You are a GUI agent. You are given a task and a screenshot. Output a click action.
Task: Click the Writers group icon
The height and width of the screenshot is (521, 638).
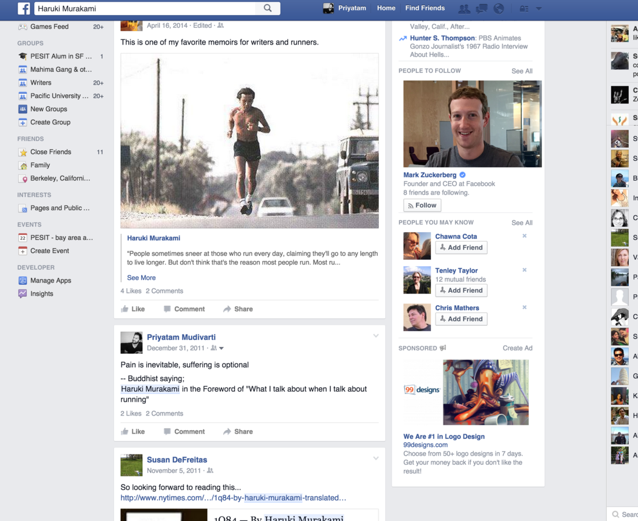pos(23,83)
